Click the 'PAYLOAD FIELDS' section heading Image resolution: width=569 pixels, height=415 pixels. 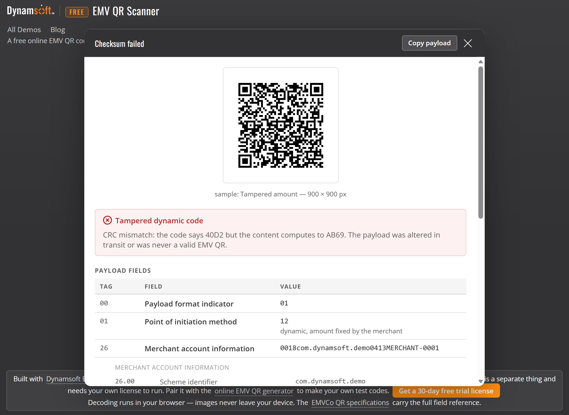coord(123,270)
